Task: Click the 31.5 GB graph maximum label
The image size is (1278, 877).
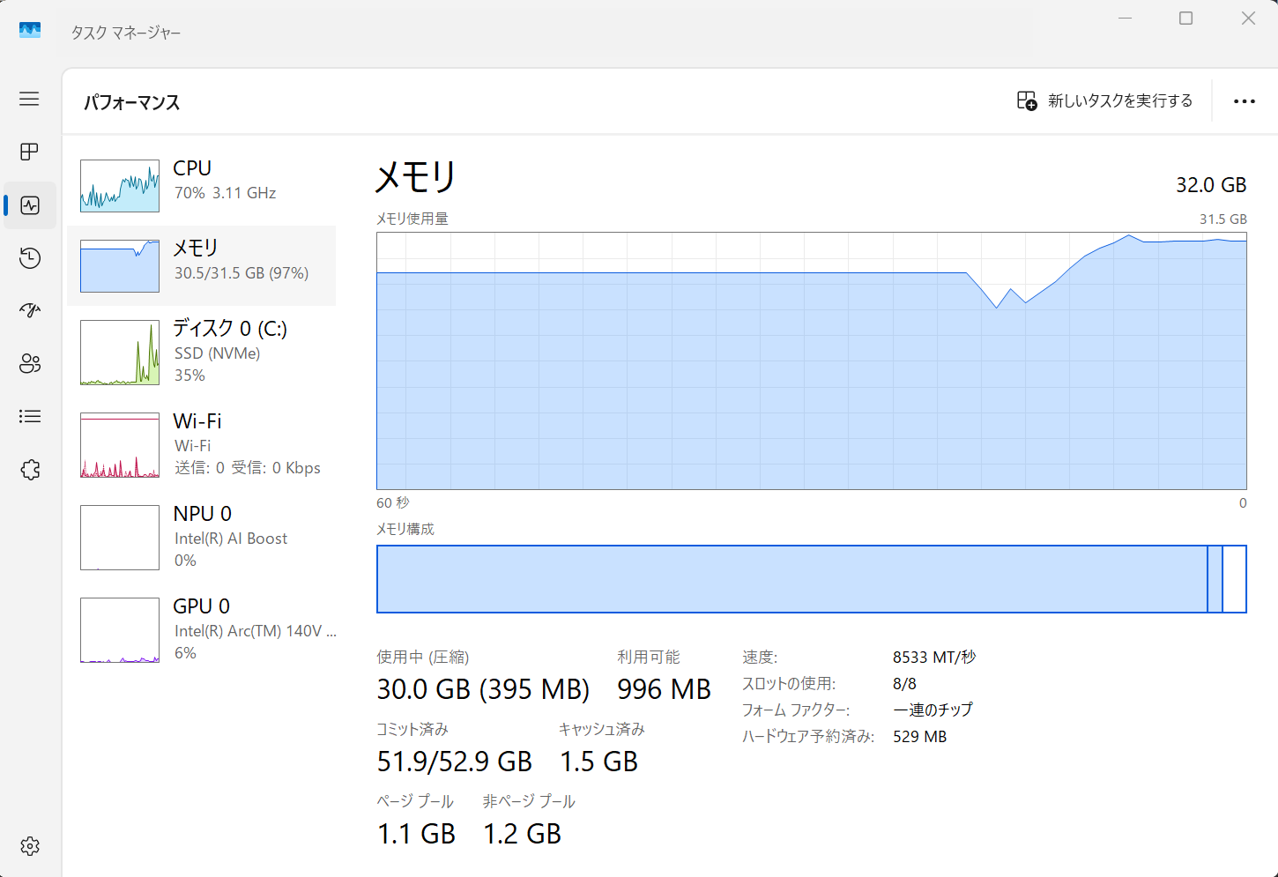Action: [1223, 219]
